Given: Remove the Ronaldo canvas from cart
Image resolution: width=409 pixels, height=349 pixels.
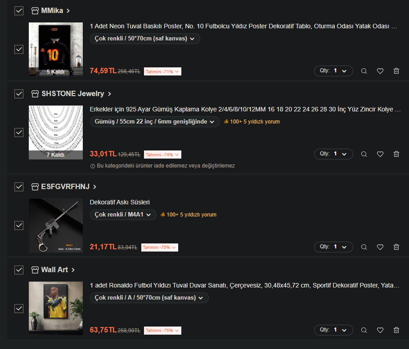Looking at the screenshot, I should [396, 330].
